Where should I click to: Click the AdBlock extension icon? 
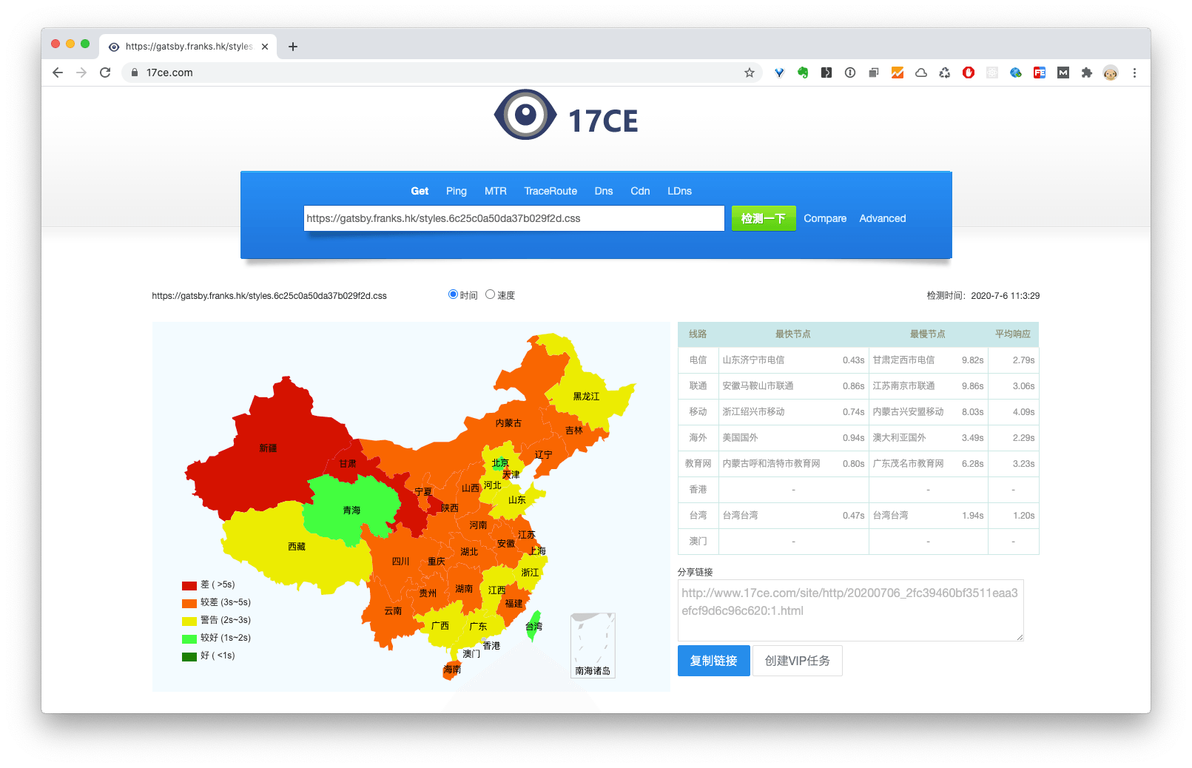pos(969,73)
